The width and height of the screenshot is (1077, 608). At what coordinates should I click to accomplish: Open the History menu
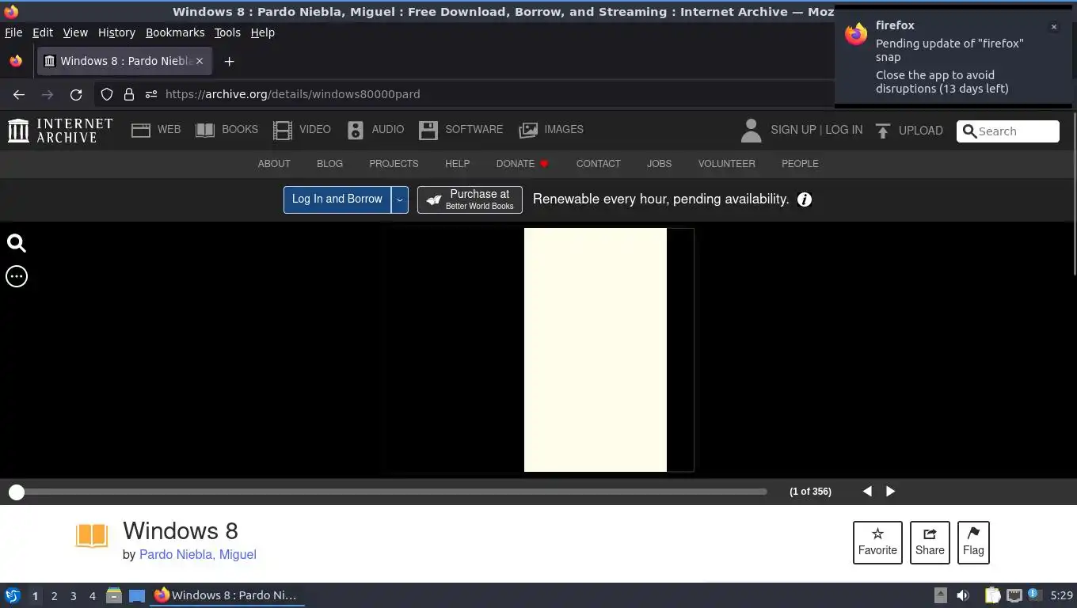pos(116,32)
